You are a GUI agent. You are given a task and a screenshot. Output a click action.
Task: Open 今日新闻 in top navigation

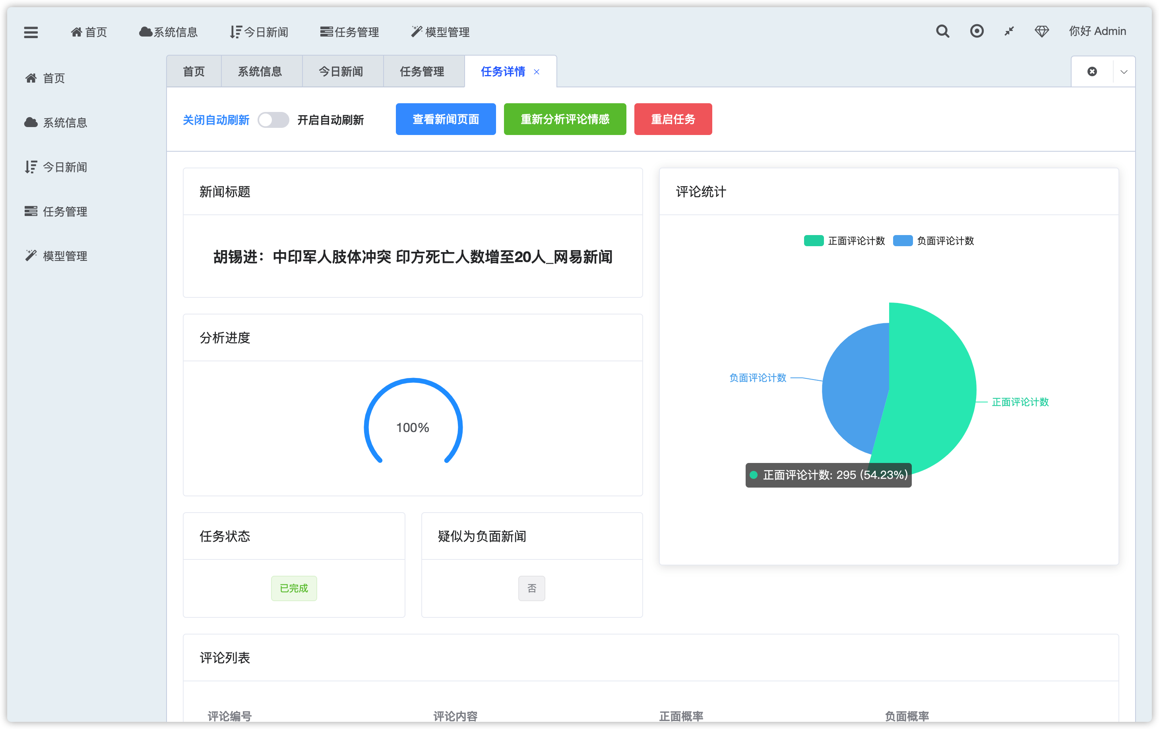coord(260,32)
